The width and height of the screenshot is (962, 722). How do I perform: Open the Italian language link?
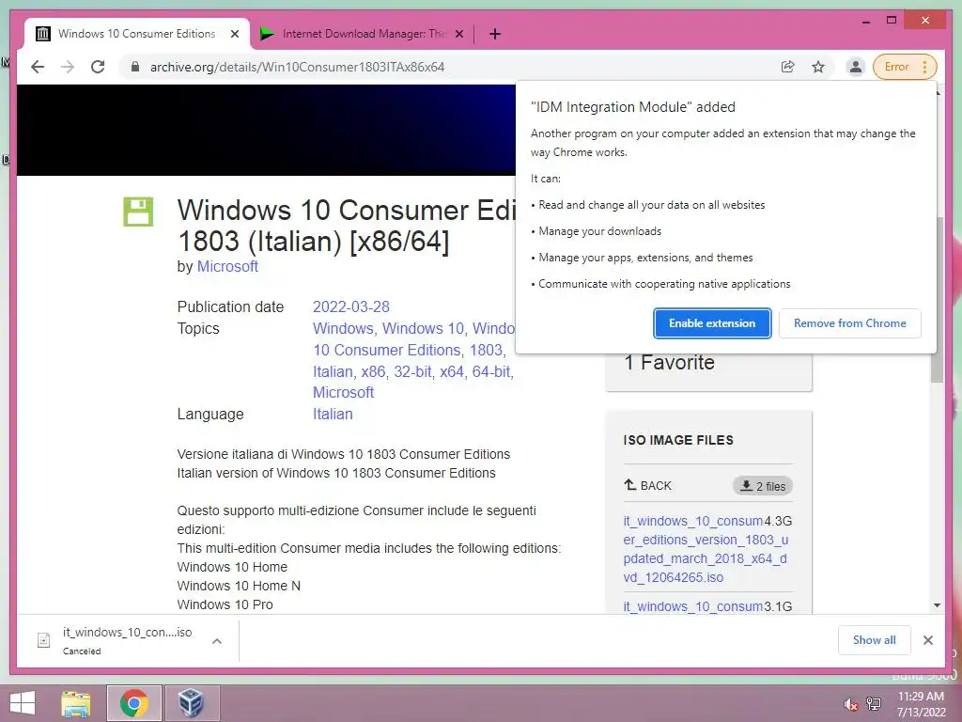click(x=333, y=415)
